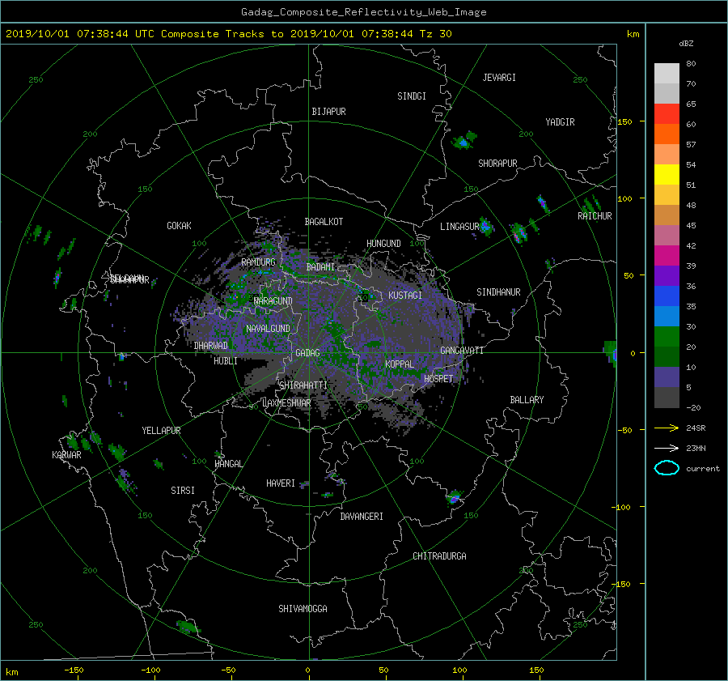Click the storm cell northwest of SHORAPUR

[x=464, y=140]
